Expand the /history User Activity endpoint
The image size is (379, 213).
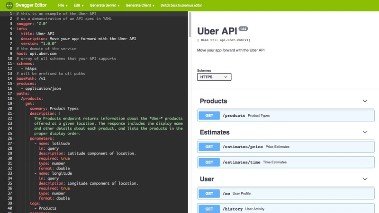click(294, 208)
